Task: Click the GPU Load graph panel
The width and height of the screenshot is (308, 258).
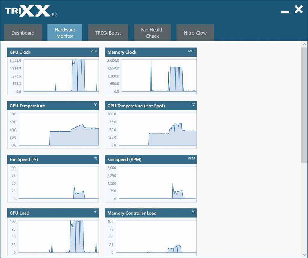Action: tap(58, 237)
